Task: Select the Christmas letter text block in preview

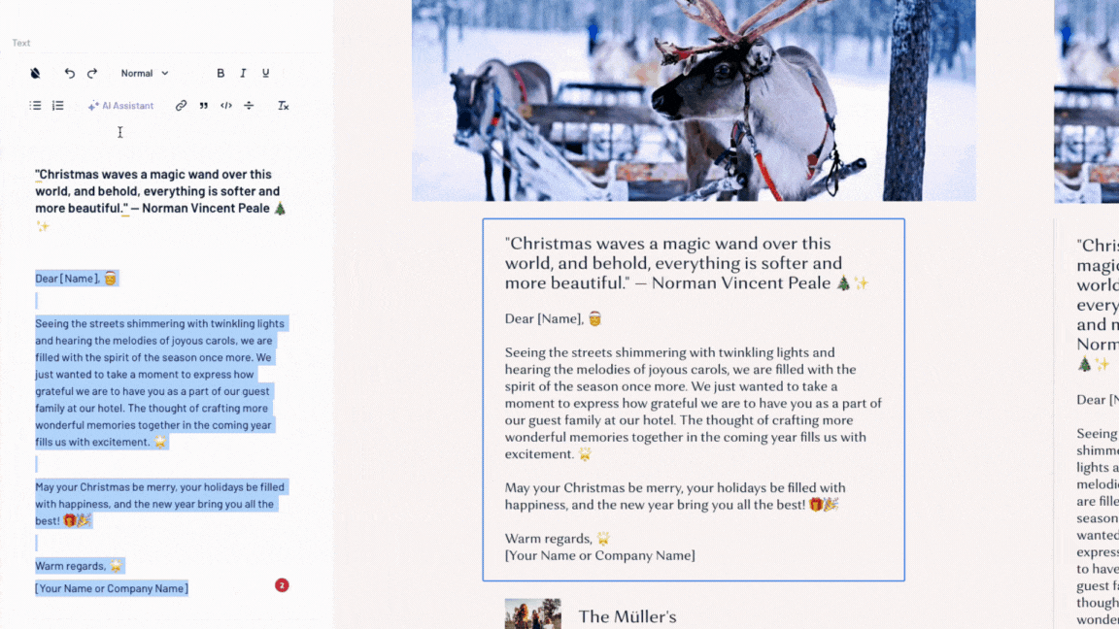Action: tap(693, 399)
